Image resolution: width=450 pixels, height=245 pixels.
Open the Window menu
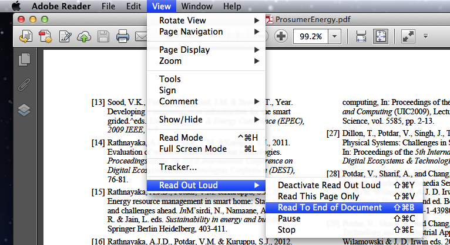pyautogui.click(x=197, y=6)
